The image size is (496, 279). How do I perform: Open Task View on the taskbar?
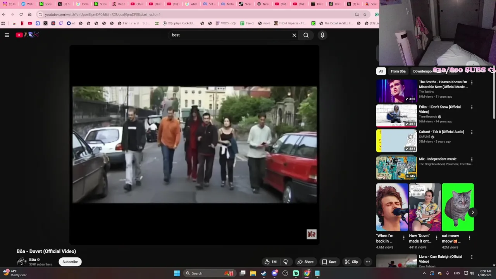tap(243, 273)
